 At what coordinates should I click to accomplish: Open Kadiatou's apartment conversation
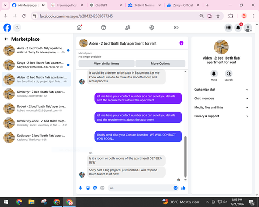point(36,138)
